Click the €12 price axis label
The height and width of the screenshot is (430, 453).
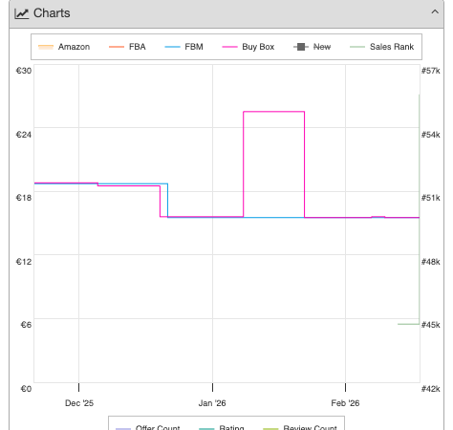(24, 262)
